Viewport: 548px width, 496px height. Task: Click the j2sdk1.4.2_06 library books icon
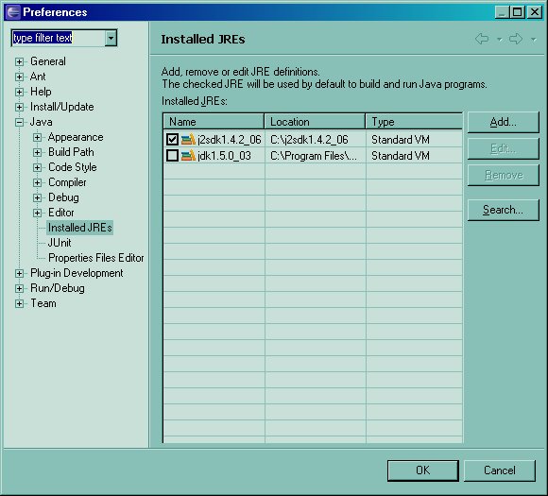point(188,140)
